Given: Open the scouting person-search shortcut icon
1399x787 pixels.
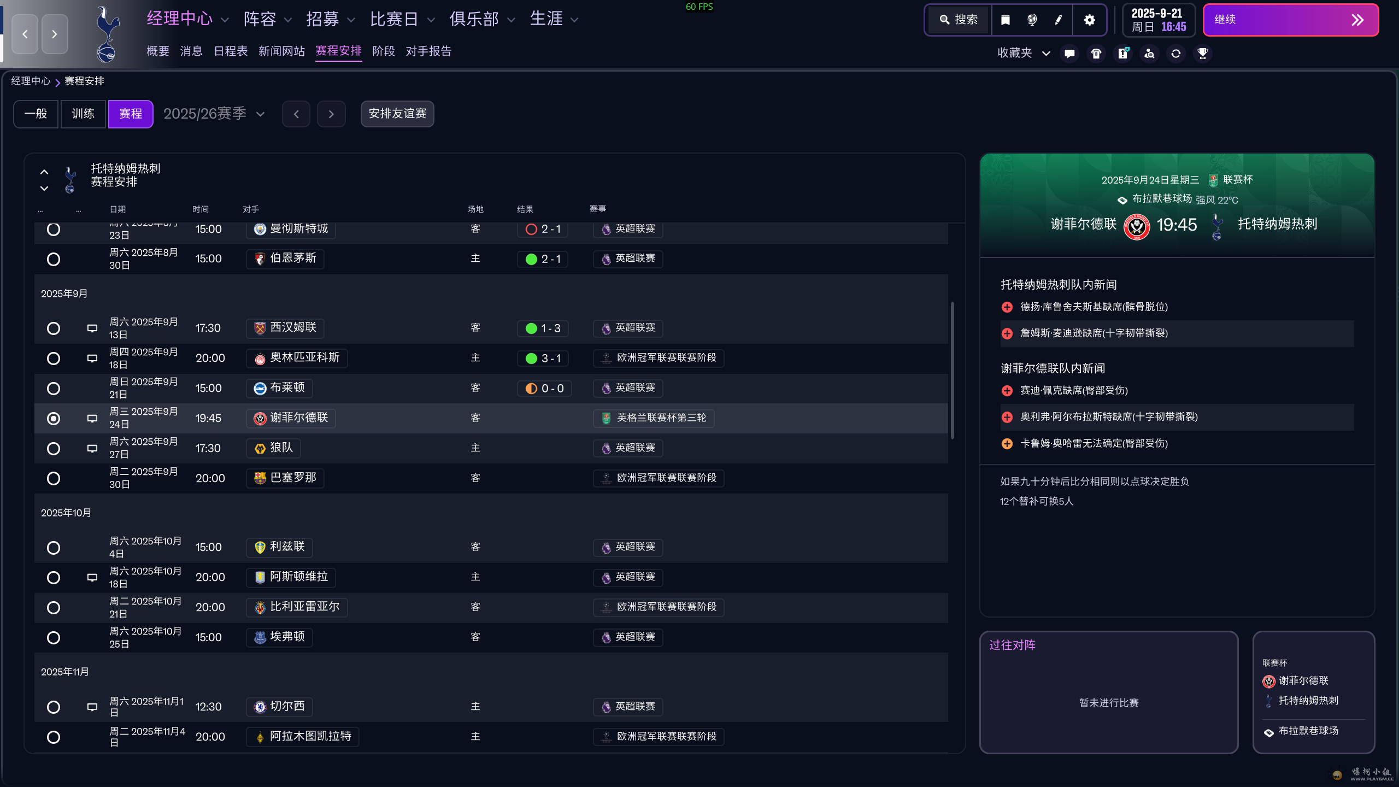Looking at the screenshot, I should coord(1150,54).
